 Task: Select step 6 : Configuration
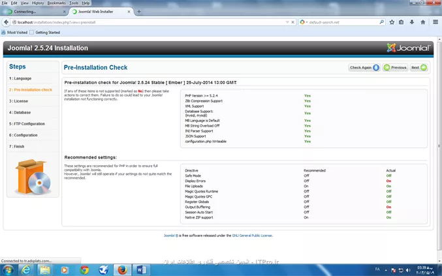point(23,135)
